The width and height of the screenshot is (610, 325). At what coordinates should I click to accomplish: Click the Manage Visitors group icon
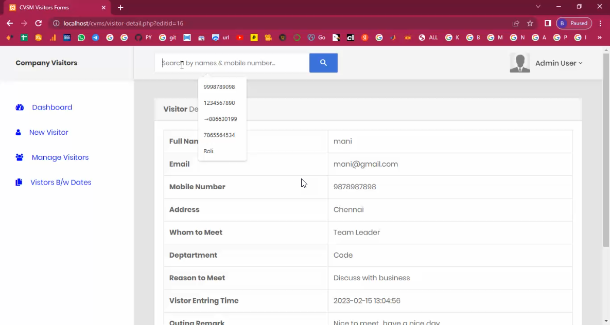20,157
